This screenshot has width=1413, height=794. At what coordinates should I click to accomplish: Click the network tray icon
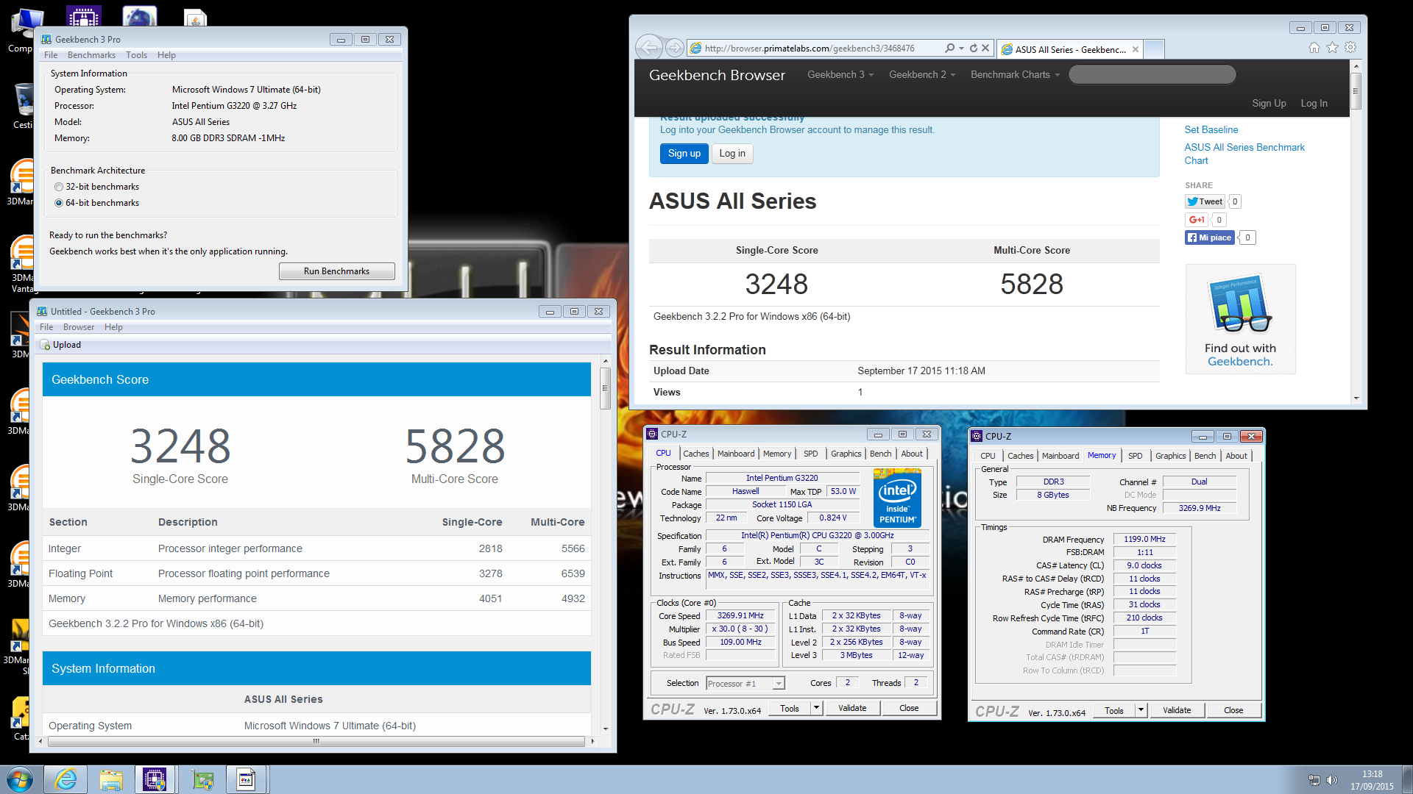tap(1314, 780)
